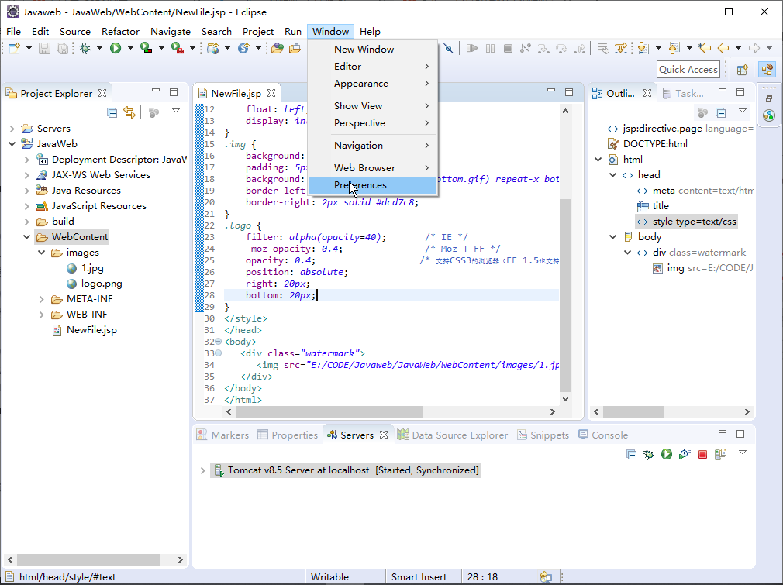Viewport: 783px width, 585px height.
Task: Click Collapse All icon in Project Explorer
Action: click(x=112, y=112)
